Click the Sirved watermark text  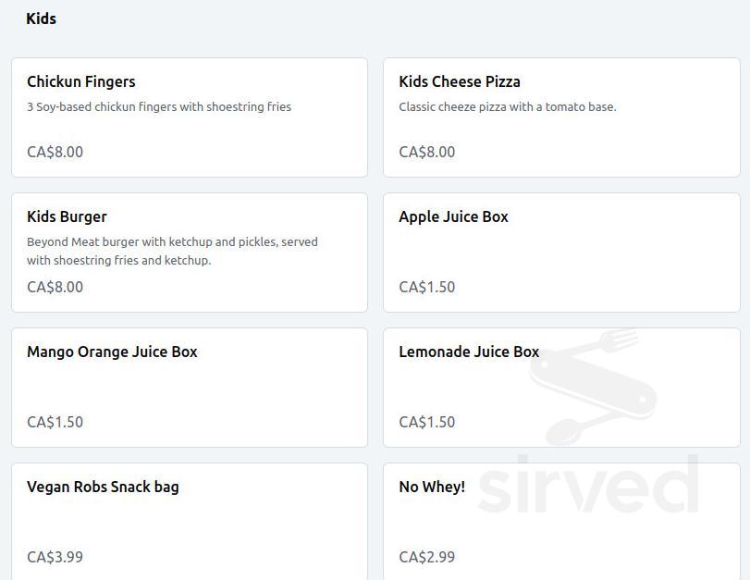click(586, 485)
